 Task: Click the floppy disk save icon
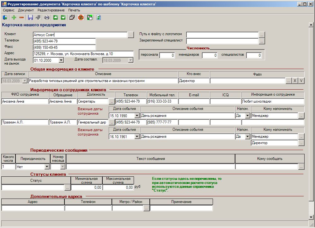[30, 17]
